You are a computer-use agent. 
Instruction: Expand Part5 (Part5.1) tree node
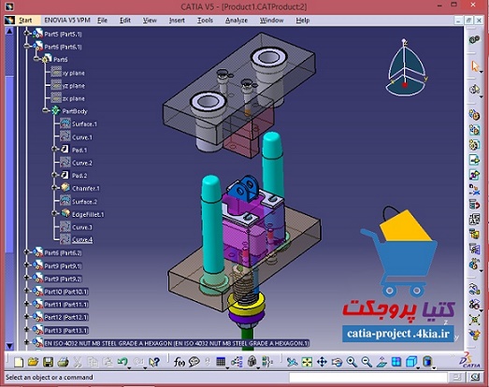(x=27, y=34)
